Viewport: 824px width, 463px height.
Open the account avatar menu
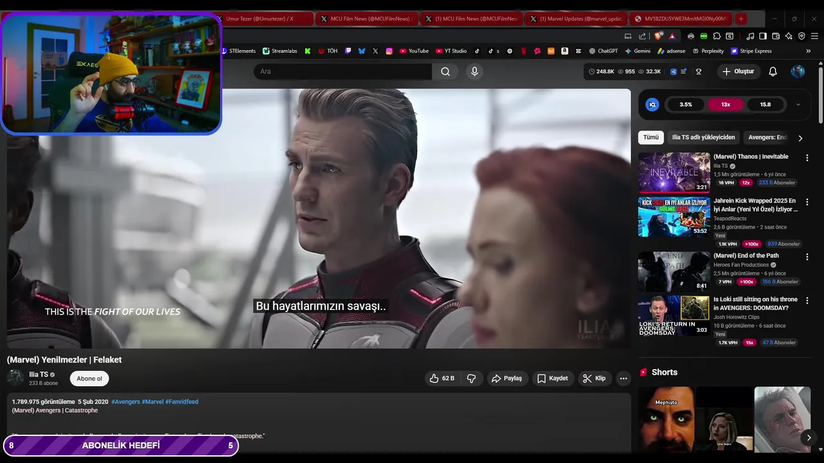pyautogui.click(x=798, y=71)
